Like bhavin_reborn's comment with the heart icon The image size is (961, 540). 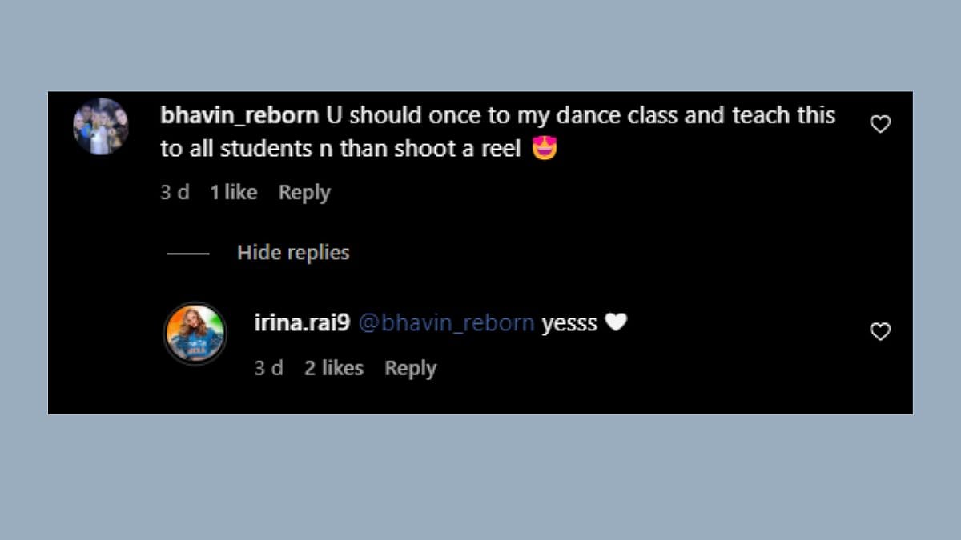tap(880, 125)
